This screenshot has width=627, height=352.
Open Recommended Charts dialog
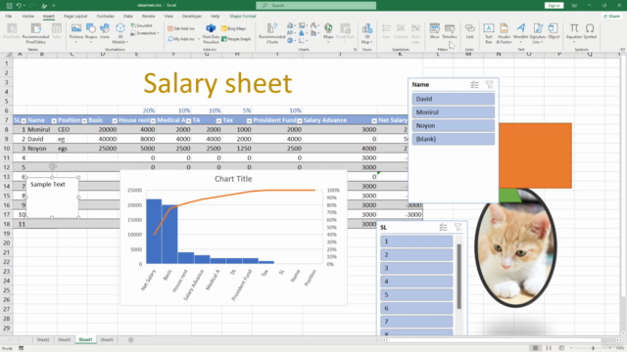(x=272, y=33)
